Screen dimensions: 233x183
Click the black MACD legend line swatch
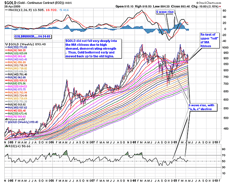(6, 10)
